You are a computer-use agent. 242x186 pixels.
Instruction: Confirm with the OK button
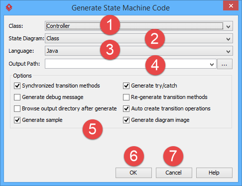point(133,173)
